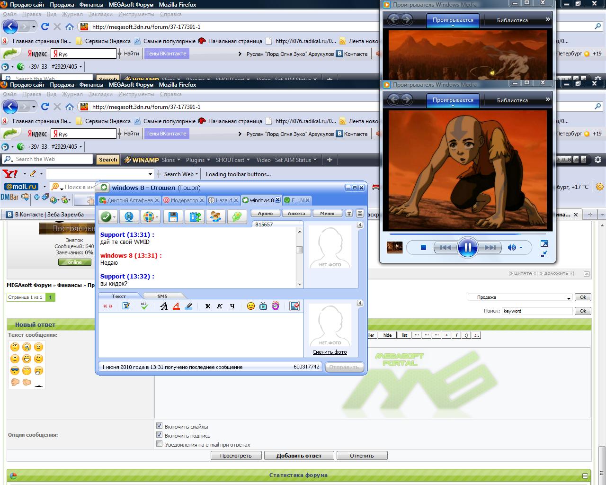Click the Добавить ответ button

click(299, 456)
